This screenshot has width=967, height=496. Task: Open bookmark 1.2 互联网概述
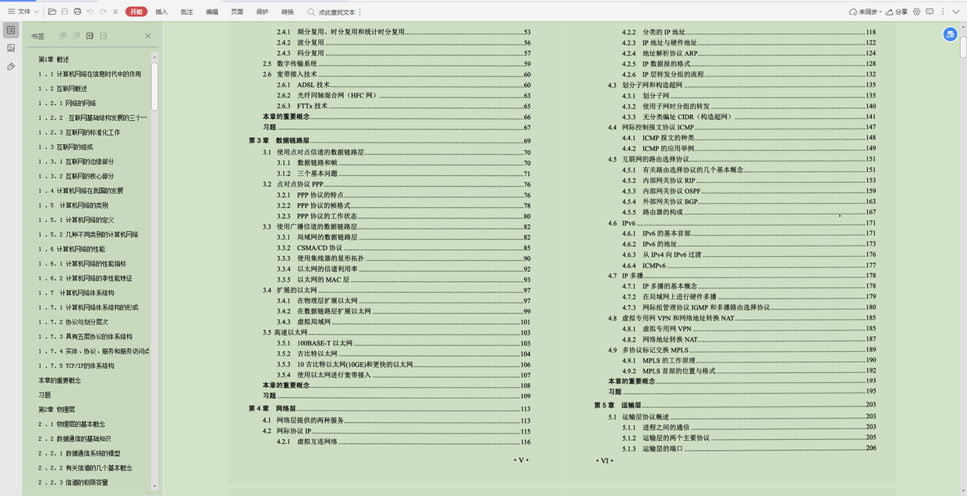pyautogui.click(x=63, y=89)
